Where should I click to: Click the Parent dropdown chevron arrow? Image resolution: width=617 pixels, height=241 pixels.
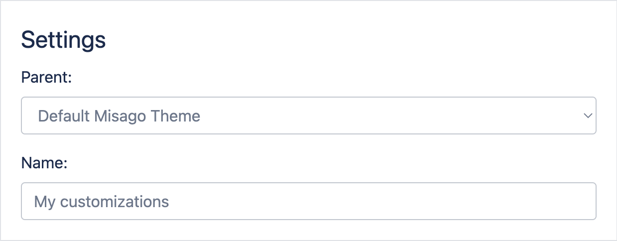[x=588, y=116]
